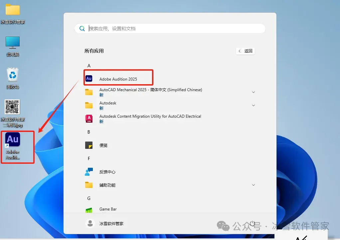This screenshot has width=340, height=240.
Task: Click the 反馈中心 feedback hub icon
Action: [x=89, y=172]
